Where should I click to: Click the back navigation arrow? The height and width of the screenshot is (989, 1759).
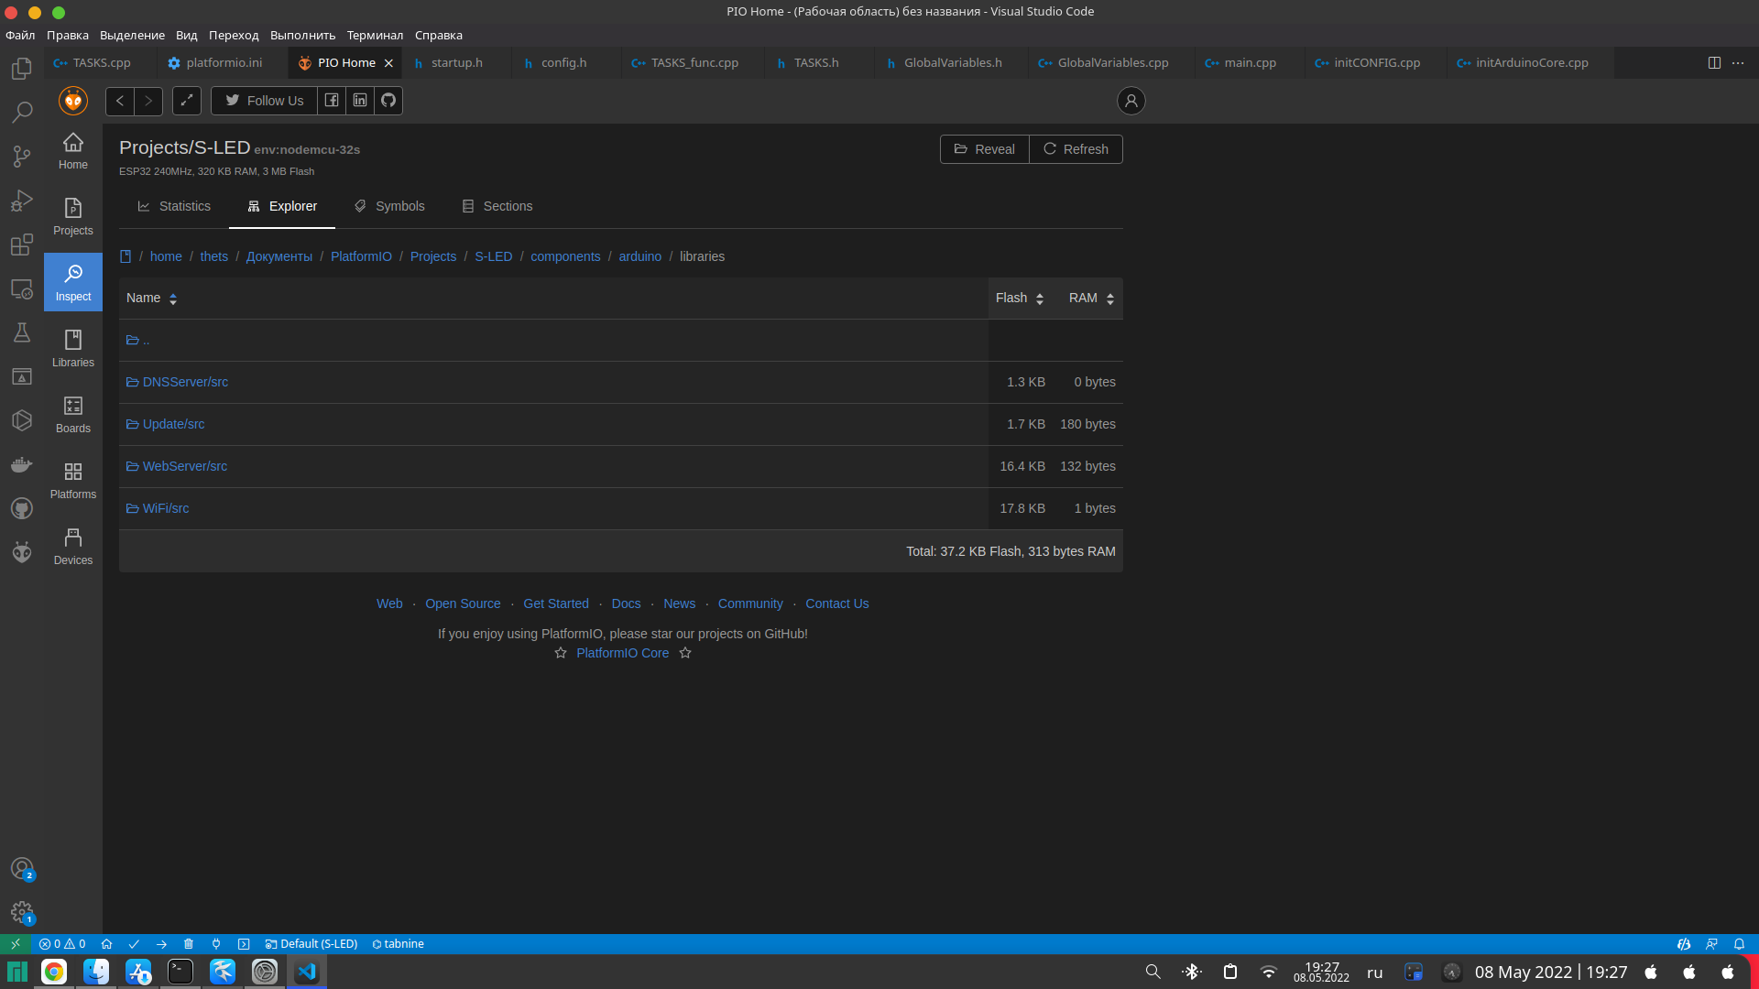tap(120, 101)
